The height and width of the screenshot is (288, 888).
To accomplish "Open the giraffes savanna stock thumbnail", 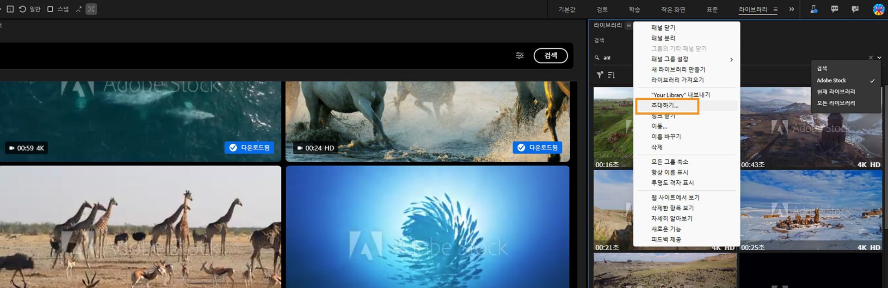I will [140, 227].
